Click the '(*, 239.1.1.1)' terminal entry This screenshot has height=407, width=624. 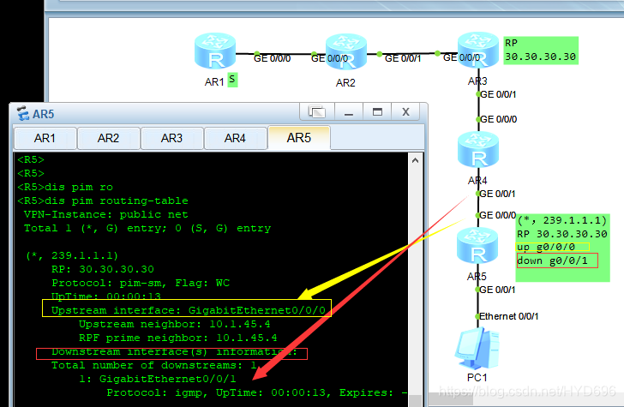coord(72,255)
